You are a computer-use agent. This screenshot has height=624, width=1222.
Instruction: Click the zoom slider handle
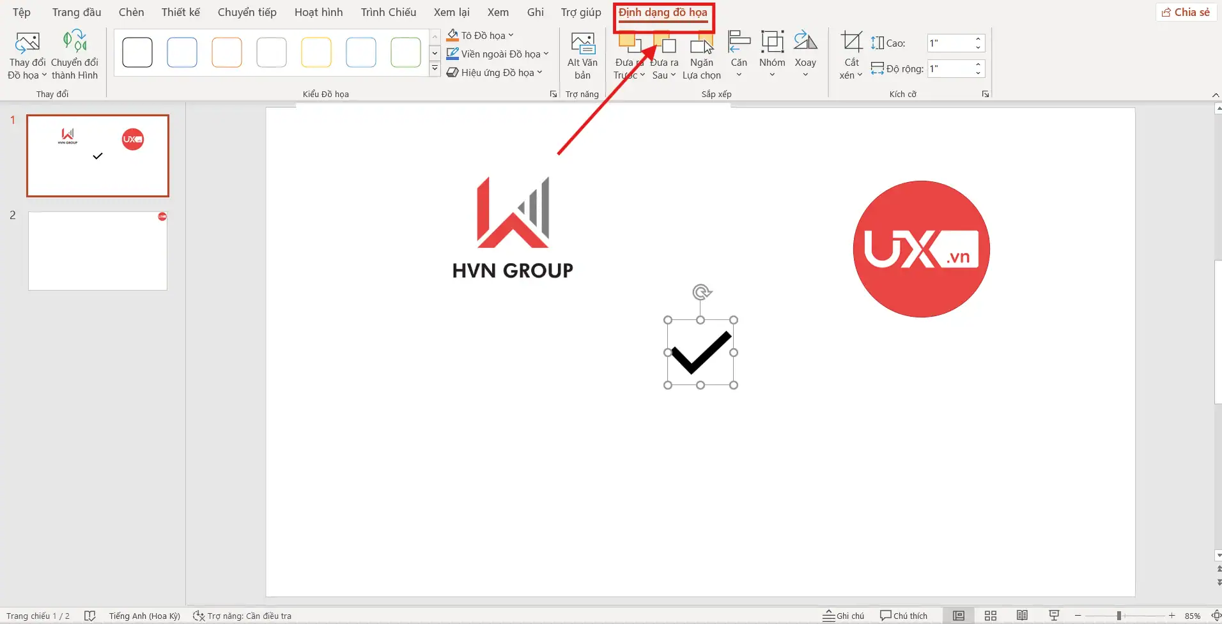(1119, 616)
